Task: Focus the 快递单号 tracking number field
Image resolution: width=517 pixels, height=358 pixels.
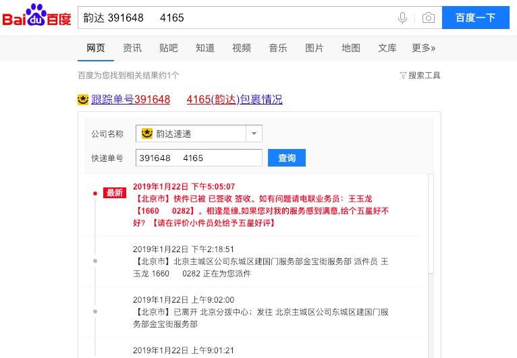Action: 199,158
